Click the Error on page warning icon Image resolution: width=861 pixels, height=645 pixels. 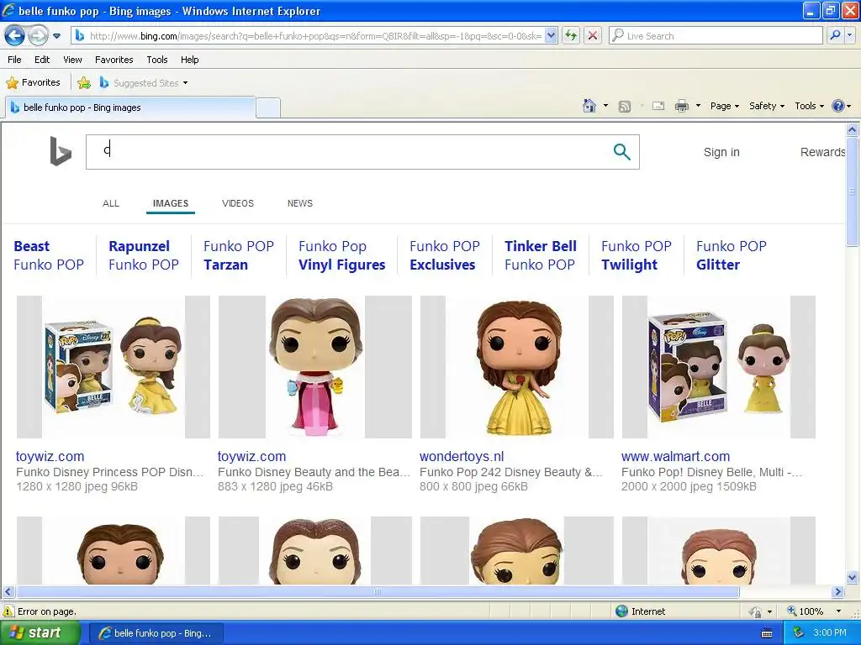coord(8,611)
